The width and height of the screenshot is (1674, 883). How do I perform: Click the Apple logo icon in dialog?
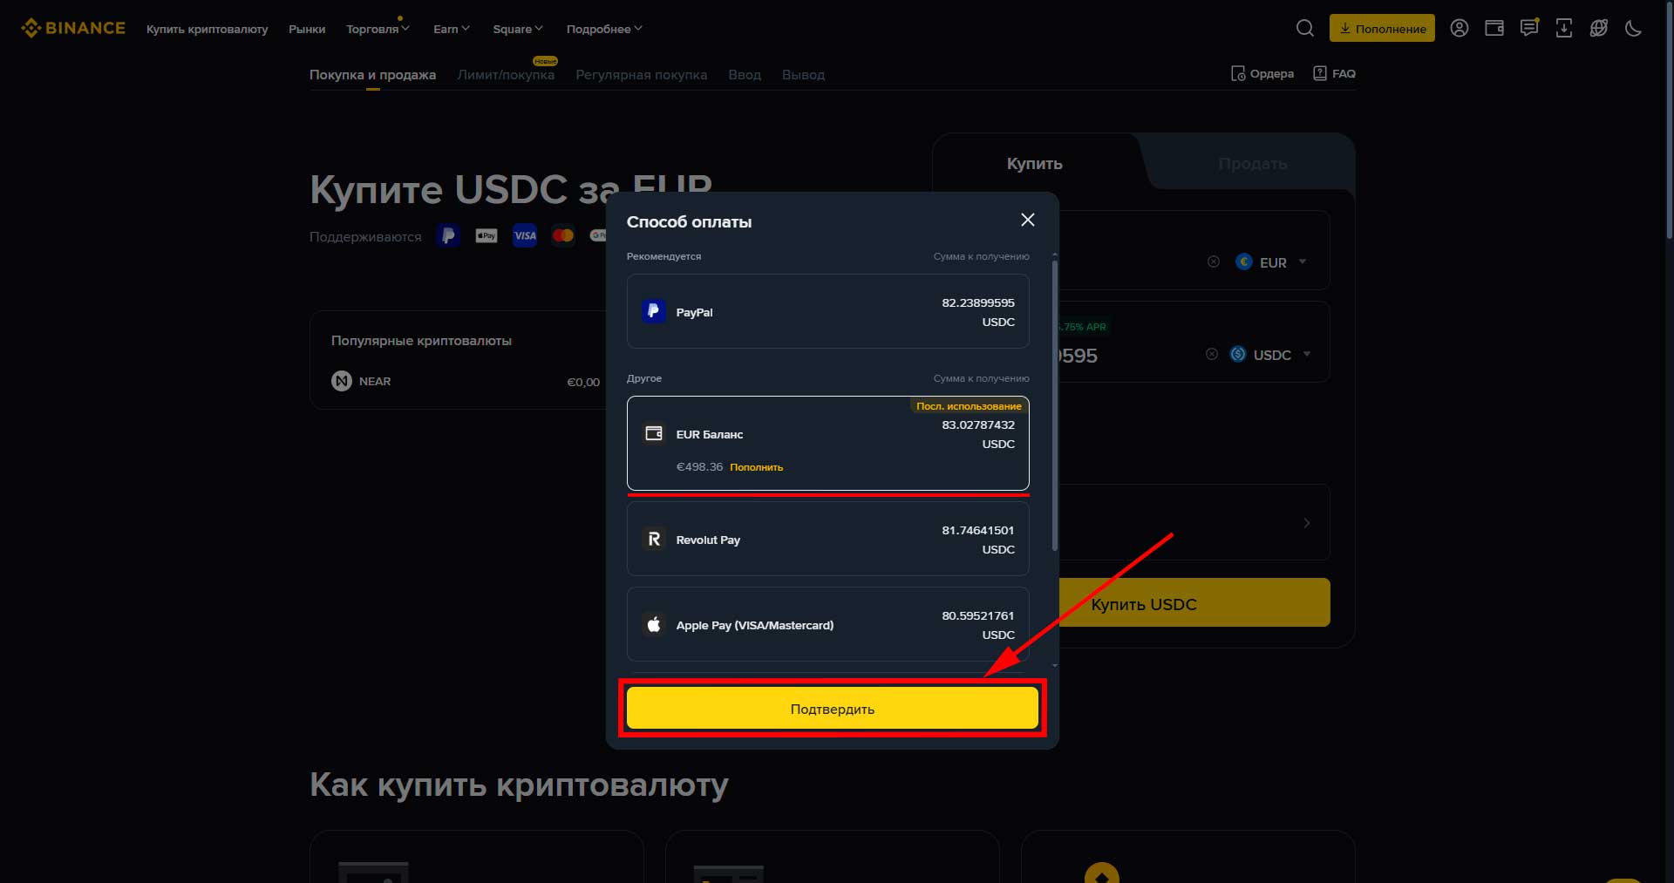click(654, 624)
